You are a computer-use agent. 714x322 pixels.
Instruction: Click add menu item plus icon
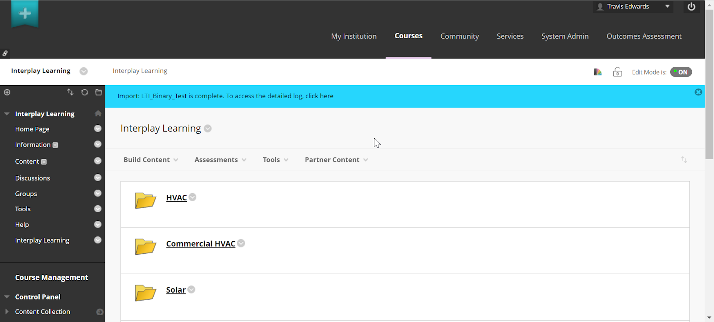click(x=7, y=92)
